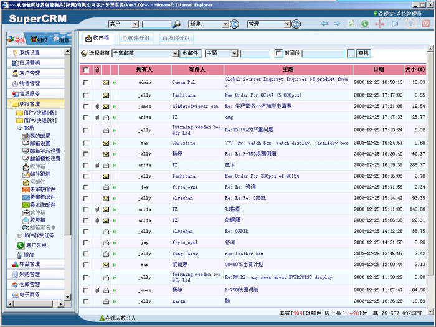Select the 收件箱 tab

[97, 38]
